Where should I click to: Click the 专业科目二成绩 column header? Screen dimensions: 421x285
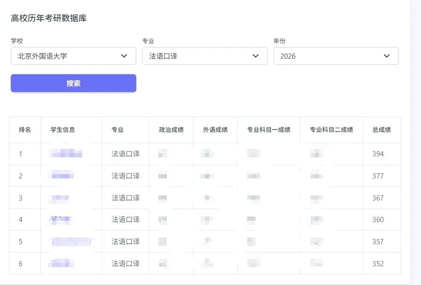point(331,130)
